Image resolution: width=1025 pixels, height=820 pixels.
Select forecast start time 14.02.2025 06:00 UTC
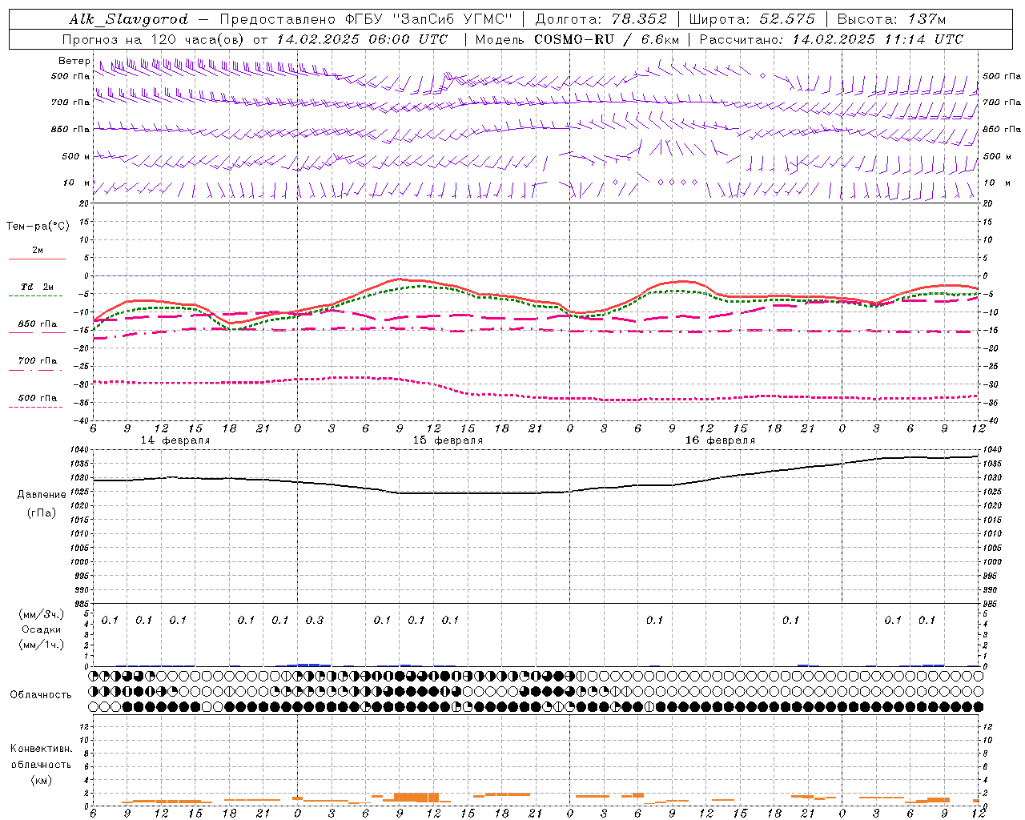click(363, 39)
